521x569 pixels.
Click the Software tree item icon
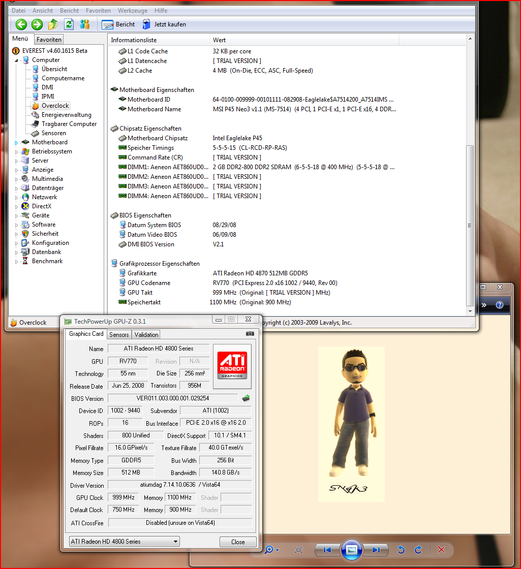tap(25, 224)
